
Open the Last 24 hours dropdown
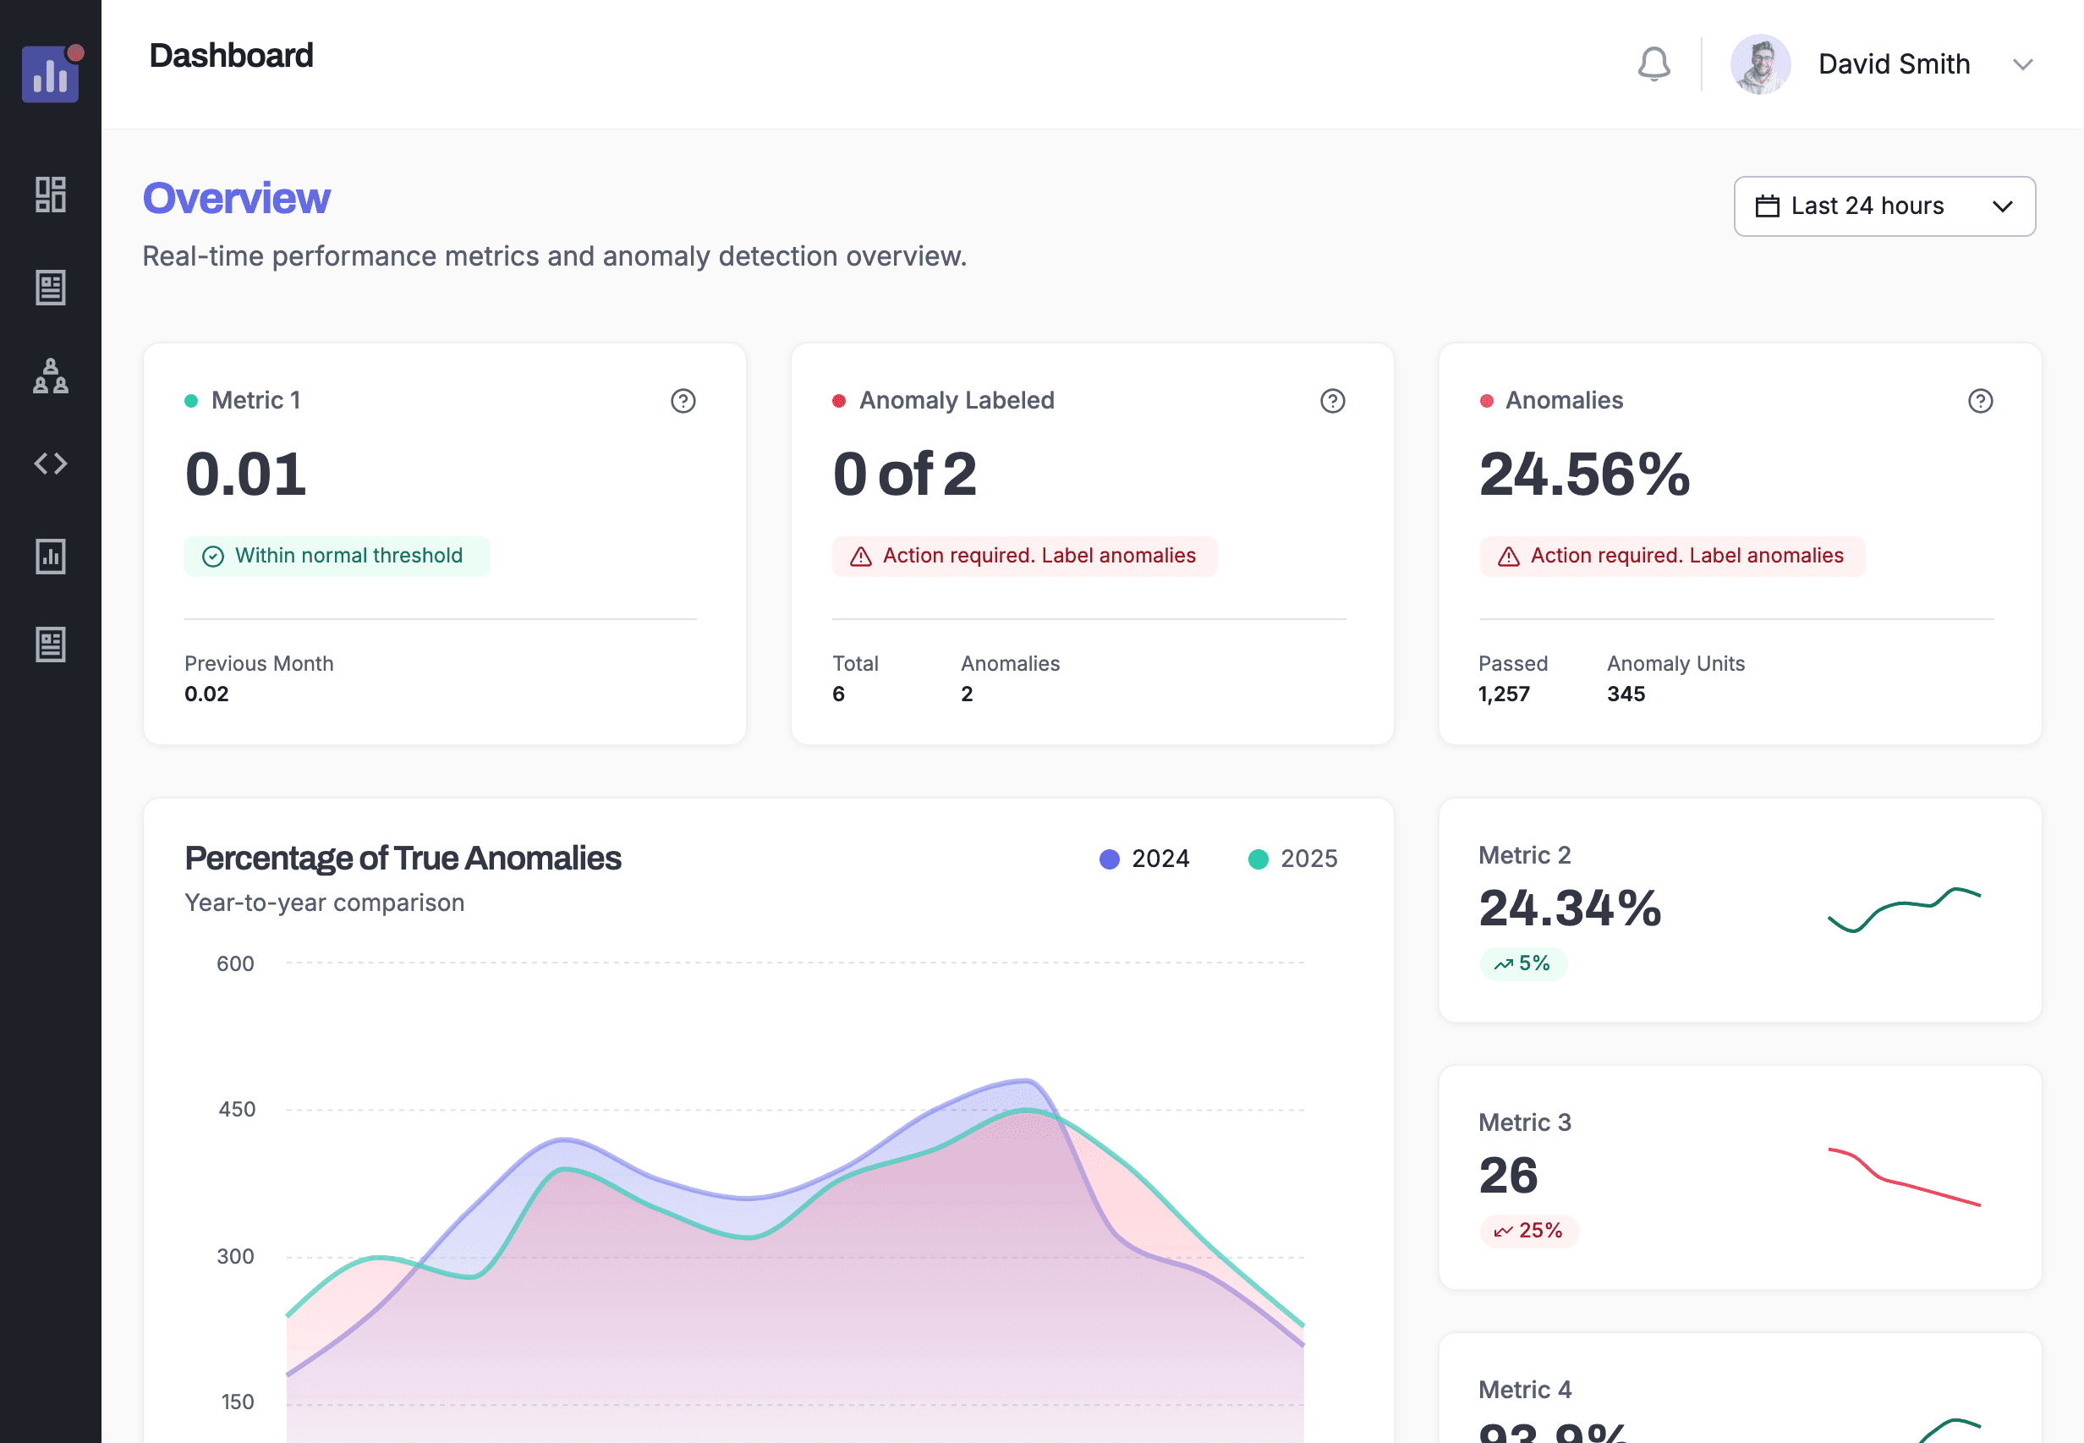tap(1884, 206)
